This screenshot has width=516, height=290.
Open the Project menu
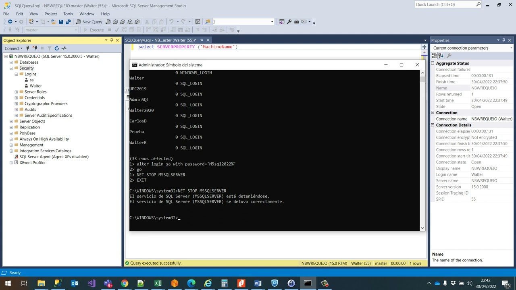51,14
